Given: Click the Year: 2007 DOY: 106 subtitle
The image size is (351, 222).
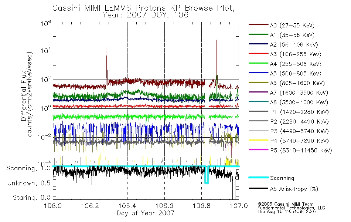Looking at the screenshot, I should coord(146,15).
